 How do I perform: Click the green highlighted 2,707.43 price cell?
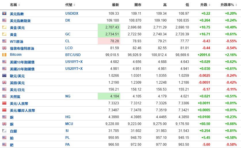109,27
